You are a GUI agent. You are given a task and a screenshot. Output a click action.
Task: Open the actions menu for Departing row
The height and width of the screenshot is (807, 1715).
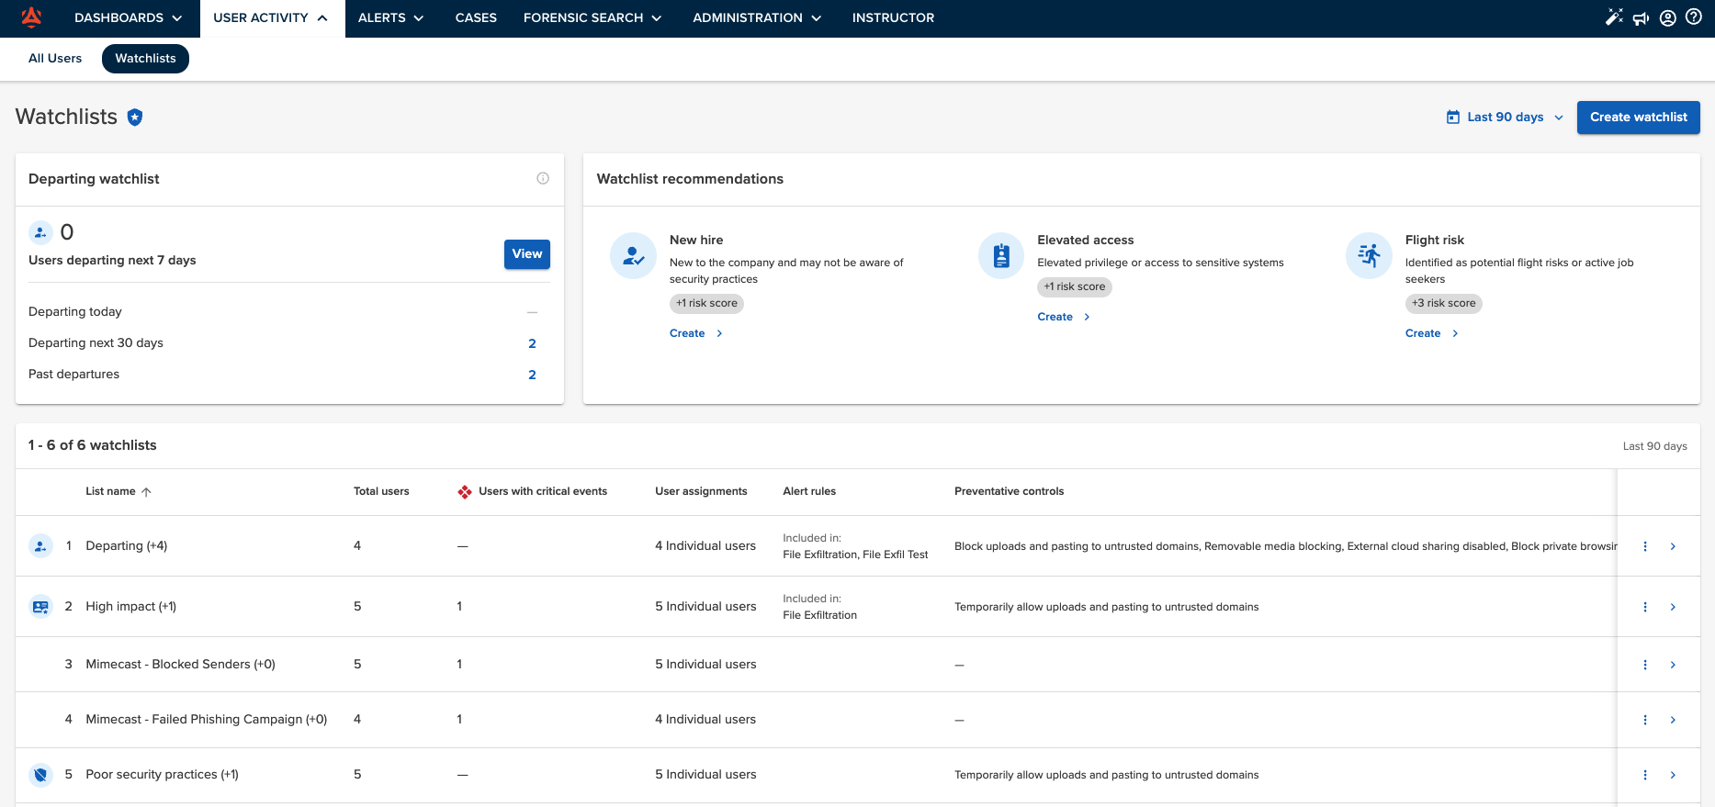tap(1644, 546)
